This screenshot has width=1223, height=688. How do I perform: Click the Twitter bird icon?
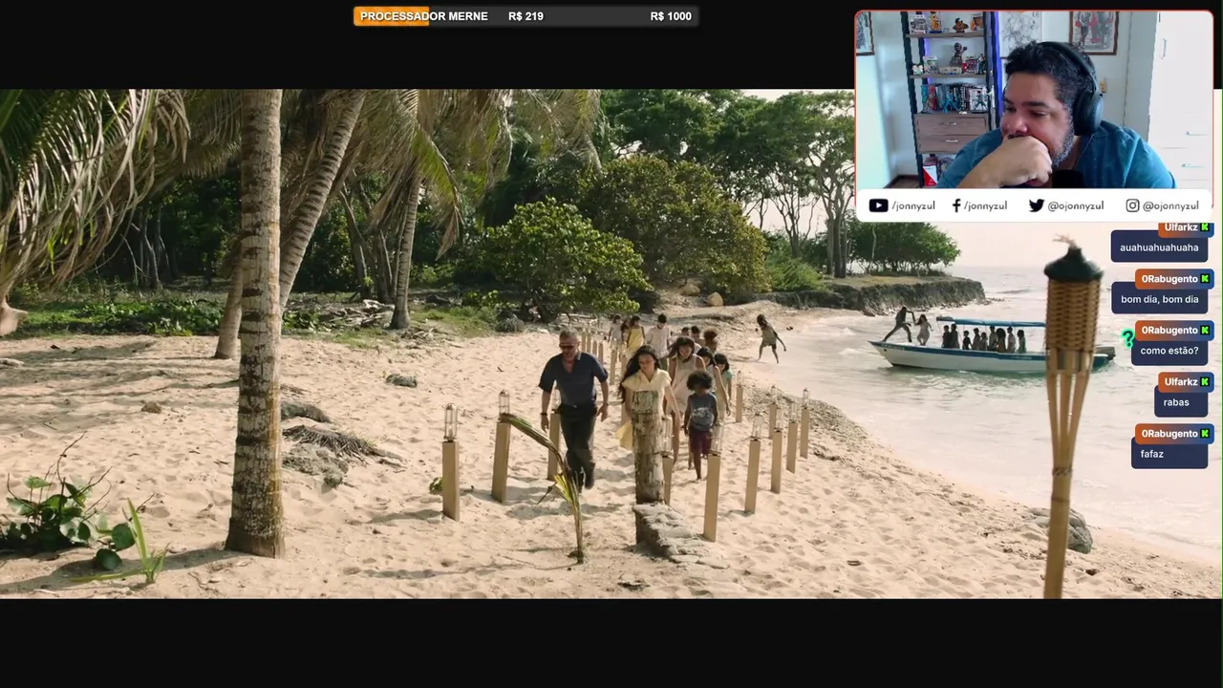pos(1036,205)
